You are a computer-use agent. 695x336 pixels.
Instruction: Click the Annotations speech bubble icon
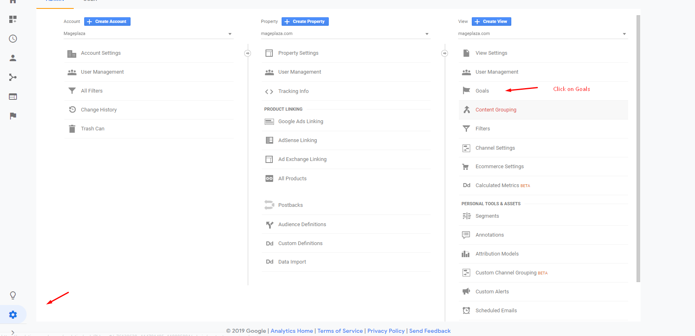[x=466, y=235]
